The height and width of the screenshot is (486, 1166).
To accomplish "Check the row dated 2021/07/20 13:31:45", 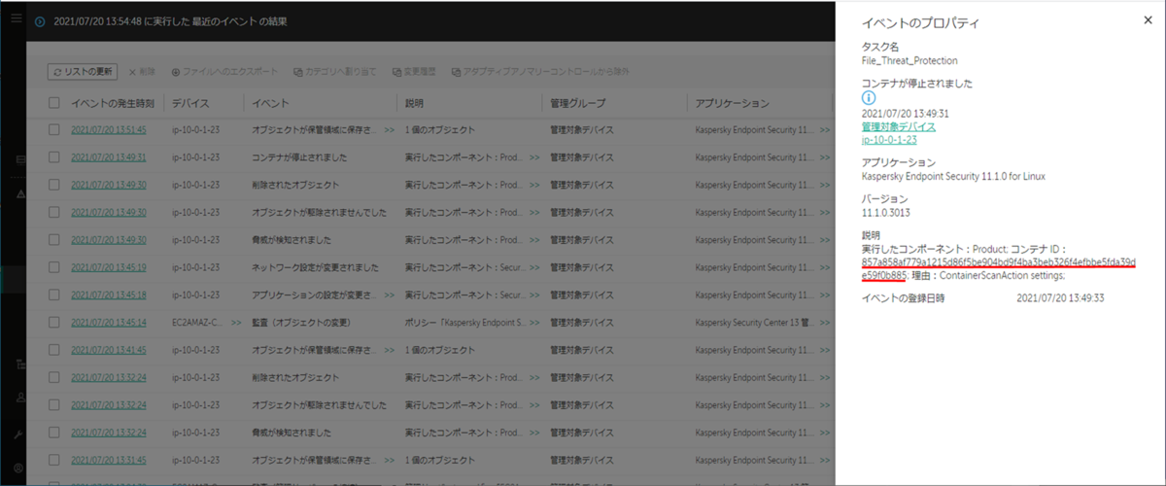I will point(54,460).
